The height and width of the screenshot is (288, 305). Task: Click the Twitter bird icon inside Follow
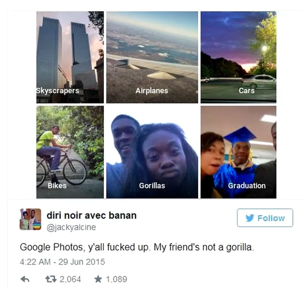tap(250, 218)
